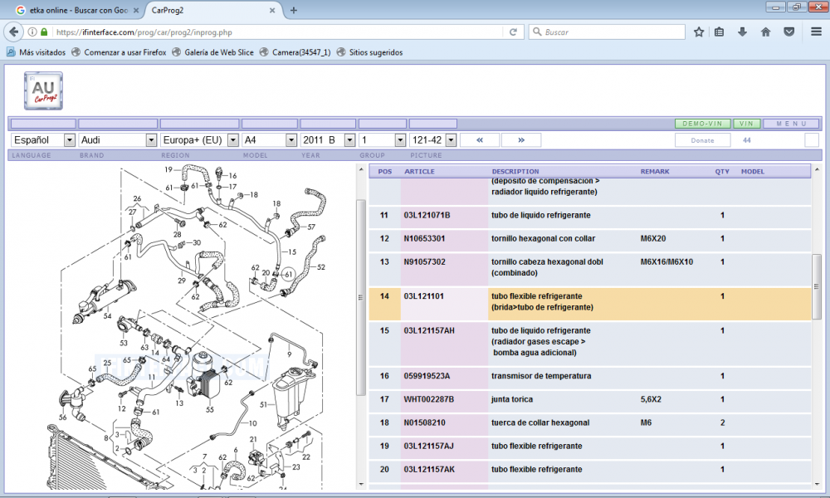Open the Firefox downloads arrow icon
Image resolution: width=830 pixels, height=498 pixels.
[x=742, y=32]
